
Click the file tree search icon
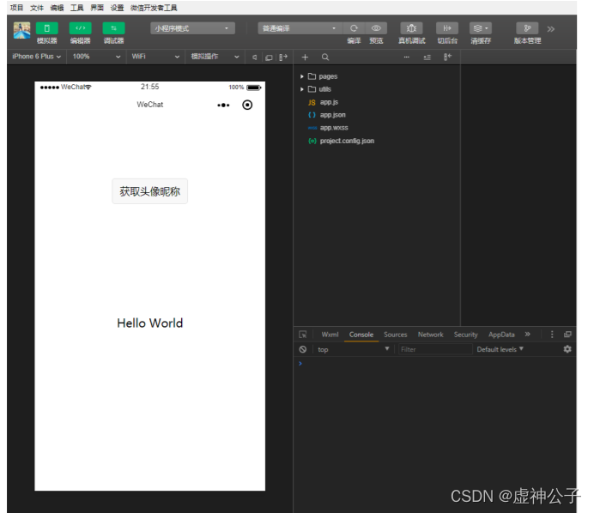pyautogui.click(x=325, y=57)
